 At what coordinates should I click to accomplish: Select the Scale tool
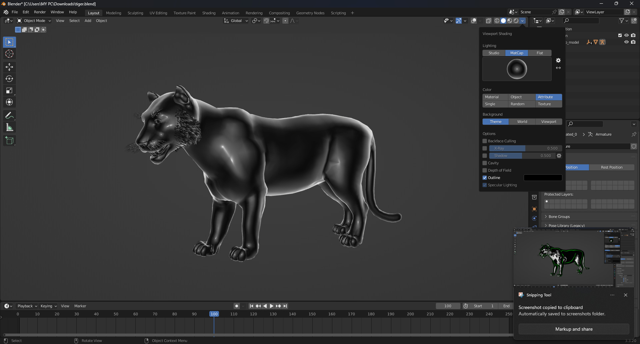coord(9,90)
